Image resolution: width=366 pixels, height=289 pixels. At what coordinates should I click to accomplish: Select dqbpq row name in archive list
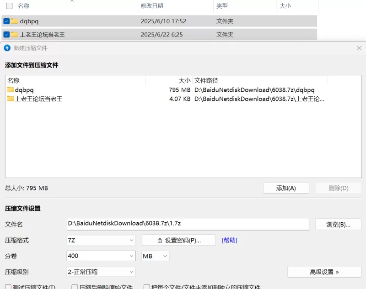[24, 90]
